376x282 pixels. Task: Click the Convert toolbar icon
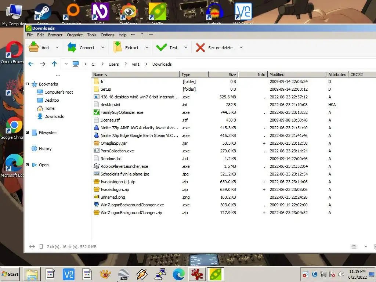pyautogui.click(x=72, y=47)
